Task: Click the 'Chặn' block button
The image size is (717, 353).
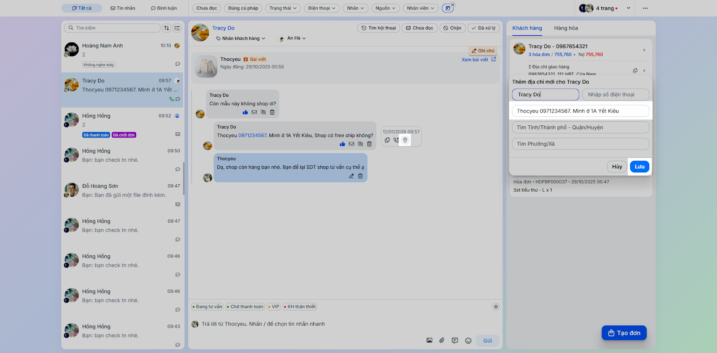Action: point(453,28)
